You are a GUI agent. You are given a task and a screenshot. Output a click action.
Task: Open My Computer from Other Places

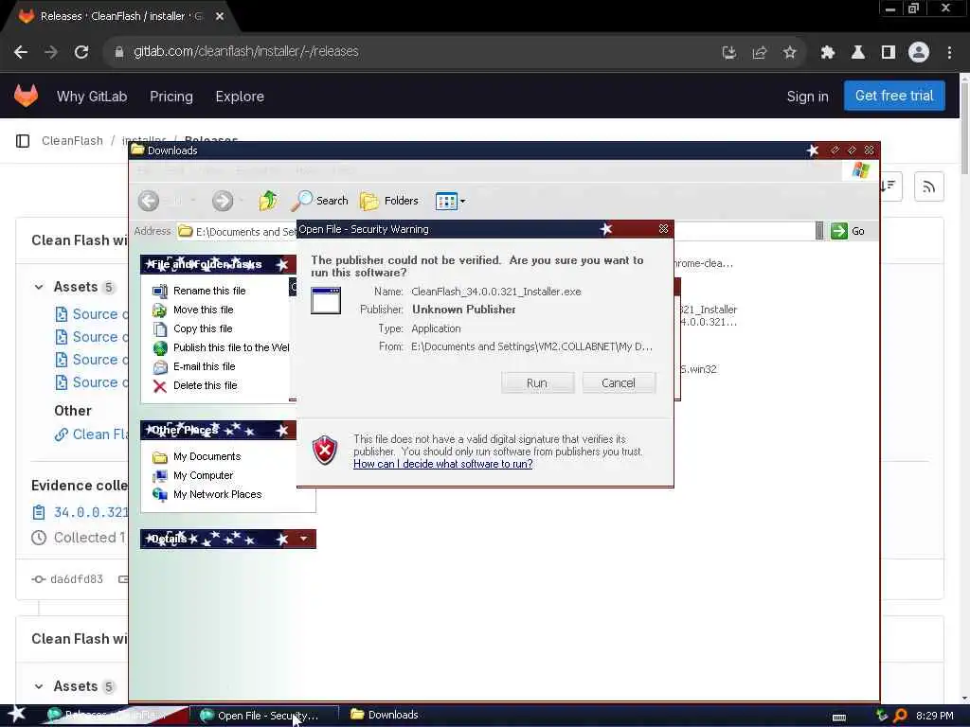[x=203, y=475]
